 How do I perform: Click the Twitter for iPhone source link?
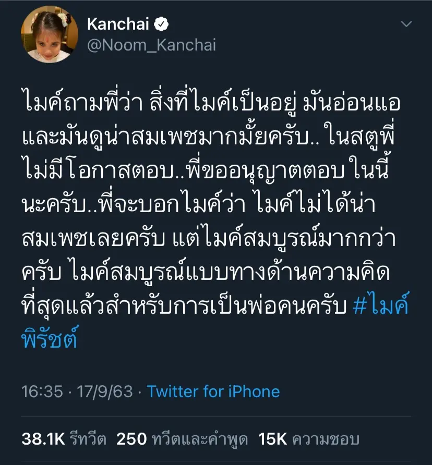tap(213, 391)
